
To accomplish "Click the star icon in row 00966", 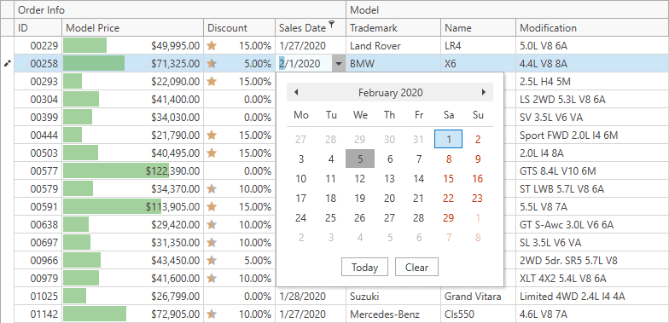I will [212, 261].
